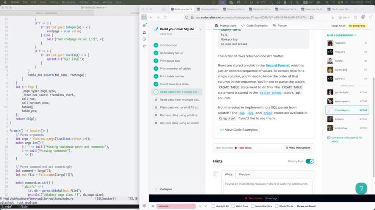This screenshot has height=210, width=375.
Task: Open the History menu in the menu bar
Action: (x=54, y=2)
